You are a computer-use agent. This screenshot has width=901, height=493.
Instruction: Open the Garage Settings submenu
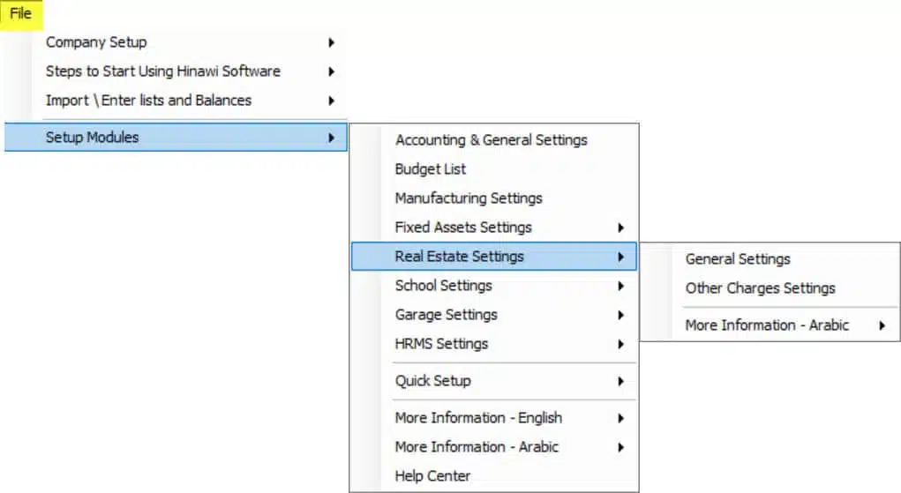[x=494, y=315]
